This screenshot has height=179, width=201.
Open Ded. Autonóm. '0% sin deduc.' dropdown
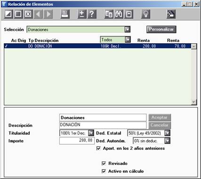click(168, 141)
